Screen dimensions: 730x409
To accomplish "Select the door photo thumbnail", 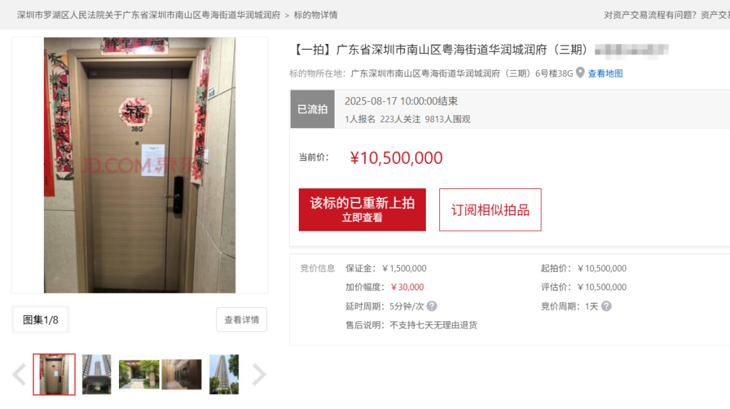I will coord(54,375).
